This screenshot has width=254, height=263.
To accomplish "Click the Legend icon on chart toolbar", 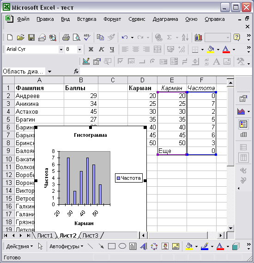I will tap(243, 124).
